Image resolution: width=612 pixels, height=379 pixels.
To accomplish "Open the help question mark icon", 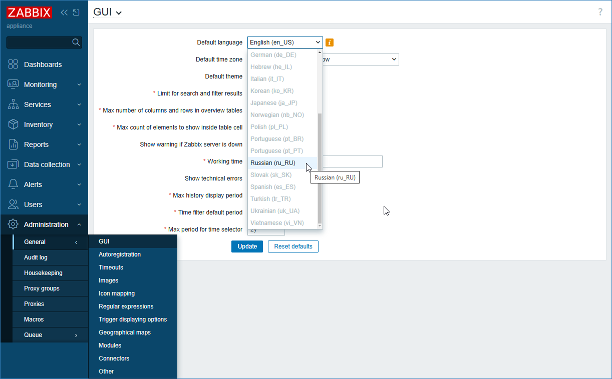I will click(600, 12).
